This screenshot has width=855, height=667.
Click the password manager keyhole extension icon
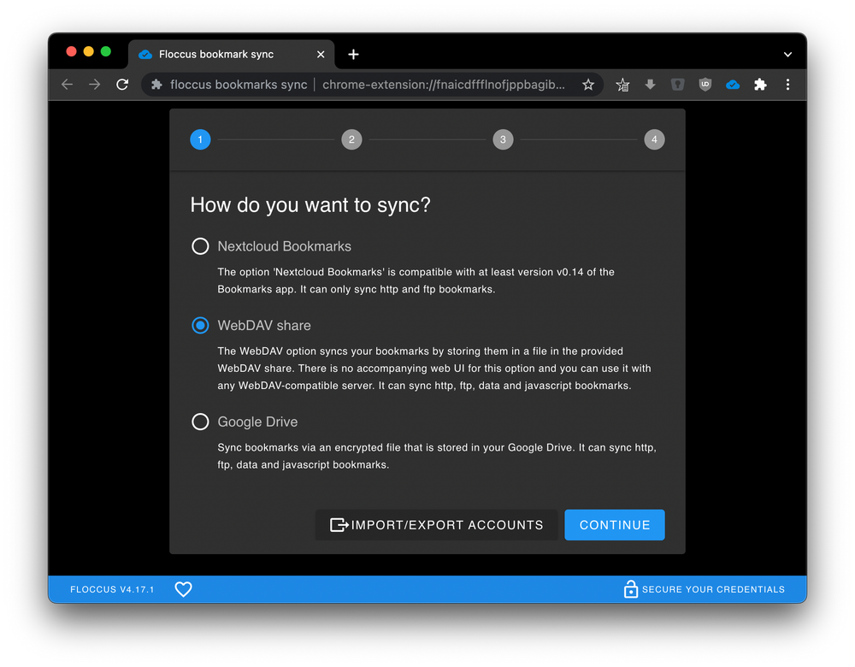[677, 85]
